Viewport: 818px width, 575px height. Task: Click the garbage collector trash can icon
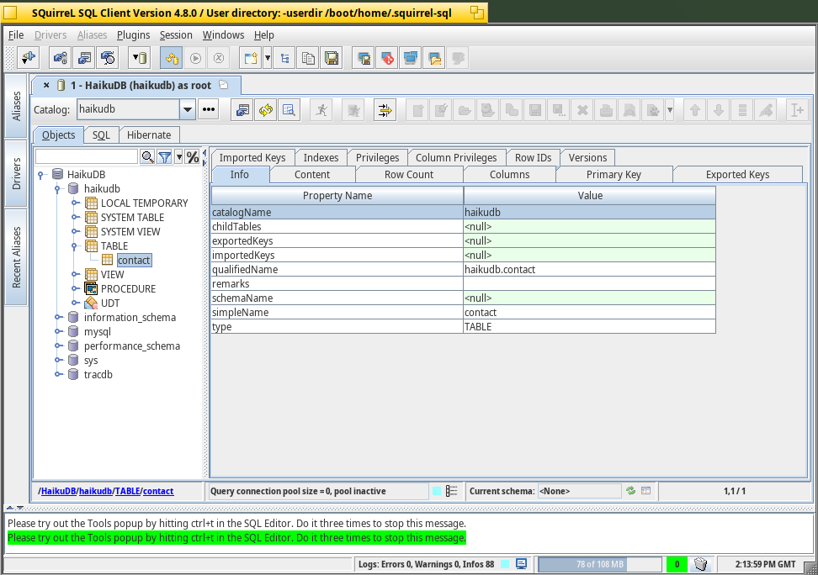pos(701,564)
